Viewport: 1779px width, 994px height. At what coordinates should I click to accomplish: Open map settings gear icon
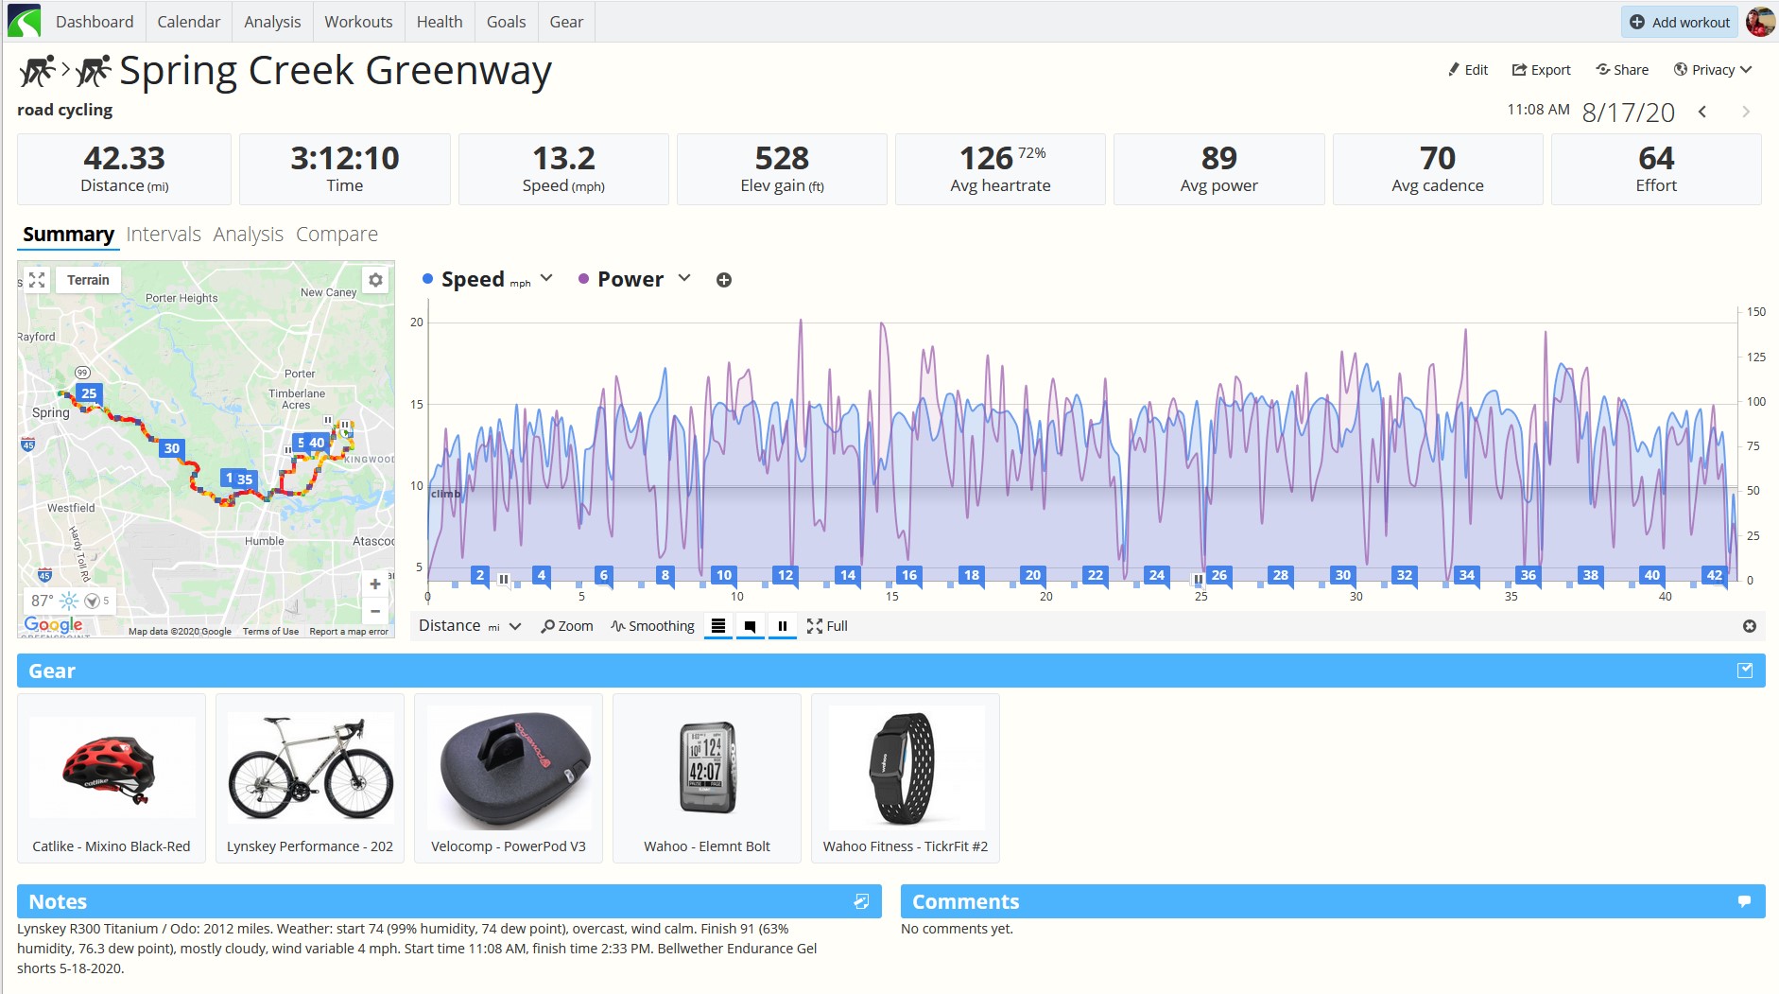coord(376,280)
